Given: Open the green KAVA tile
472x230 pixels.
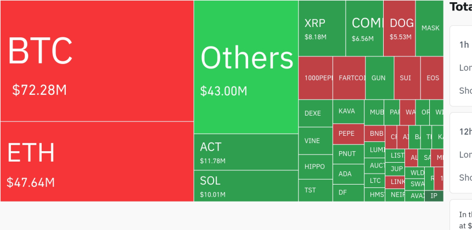Looking at the screenshot, I should [348, 112].
